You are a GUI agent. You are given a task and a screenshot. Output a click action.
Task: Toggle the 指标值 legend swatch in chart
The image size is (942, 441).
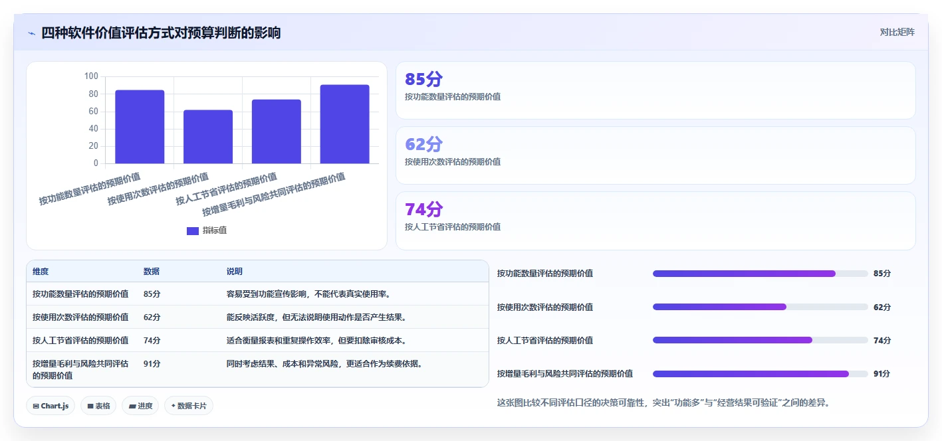pos(193,230)
